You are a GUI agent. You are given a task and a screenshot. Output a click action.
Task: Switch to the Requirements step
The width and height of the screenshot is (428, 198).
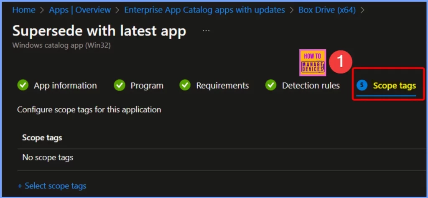tap(222, 86)
